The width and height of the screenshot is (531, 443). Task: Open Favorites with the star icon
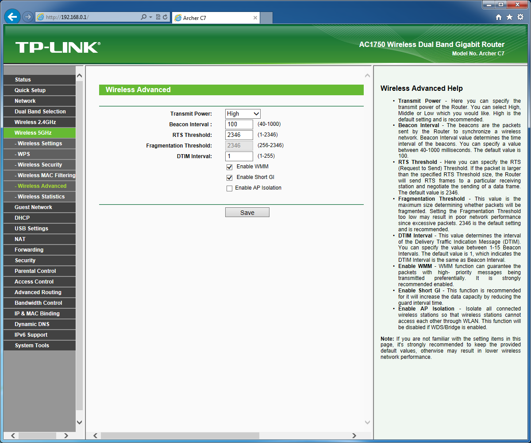coord(509,17)
